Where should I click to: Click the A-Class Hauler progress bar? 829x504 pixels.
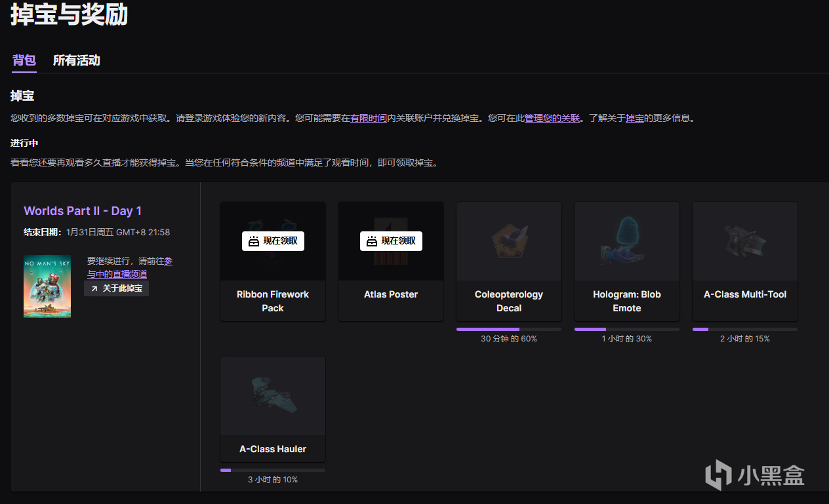(x=273, y=470)
